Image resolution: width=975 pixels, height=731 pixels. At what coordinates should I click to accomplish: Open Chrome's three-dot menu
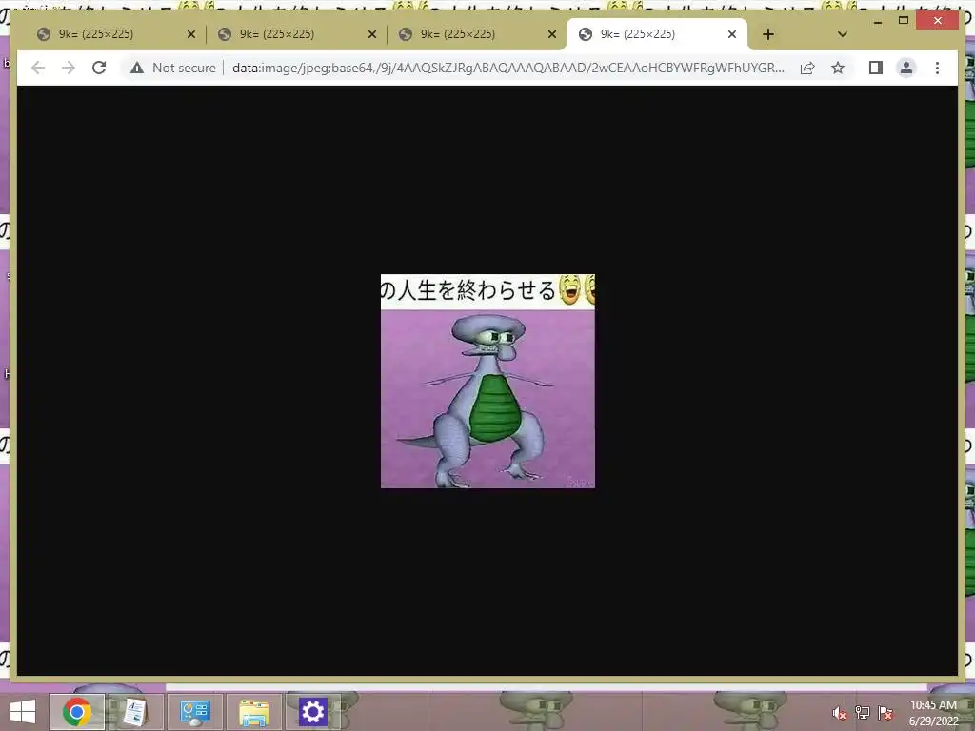(x=937, y=68)
